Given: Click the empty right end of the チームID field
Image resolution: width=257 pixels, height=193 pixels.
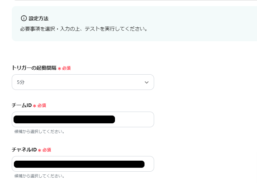Looking at the screenshot, I should (x=135, y=119).
